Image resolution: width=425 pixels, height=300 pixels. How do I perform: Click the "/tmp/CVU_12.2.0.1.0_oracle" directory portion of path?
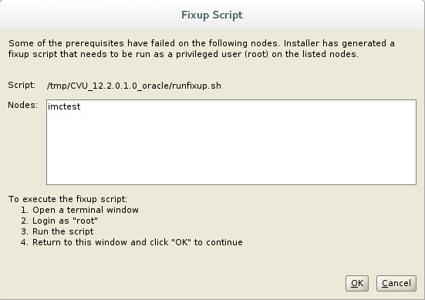[108, 86]
